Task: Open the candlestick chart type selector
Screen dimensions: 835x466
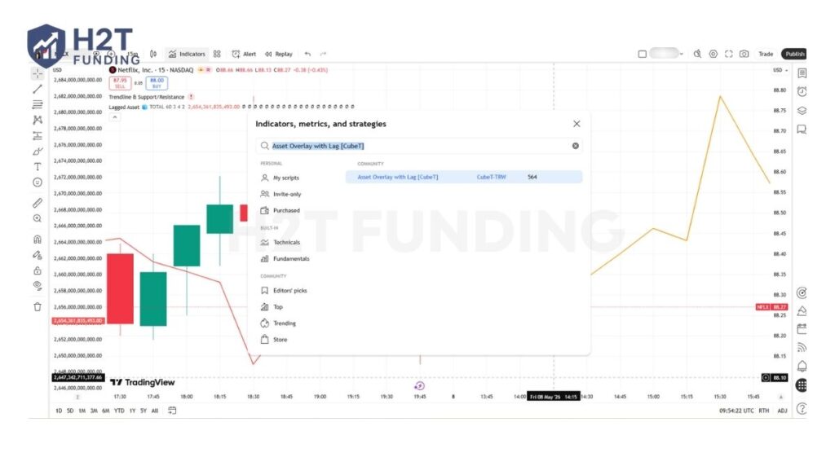Action: coord(153,54)
